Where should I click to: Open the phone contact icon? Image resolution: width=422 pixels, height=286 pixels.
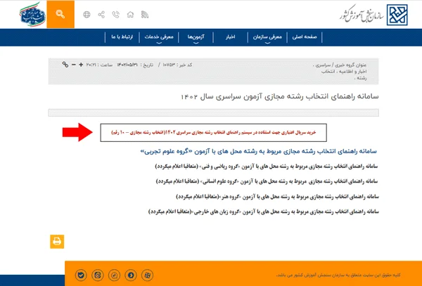(116, 15)
